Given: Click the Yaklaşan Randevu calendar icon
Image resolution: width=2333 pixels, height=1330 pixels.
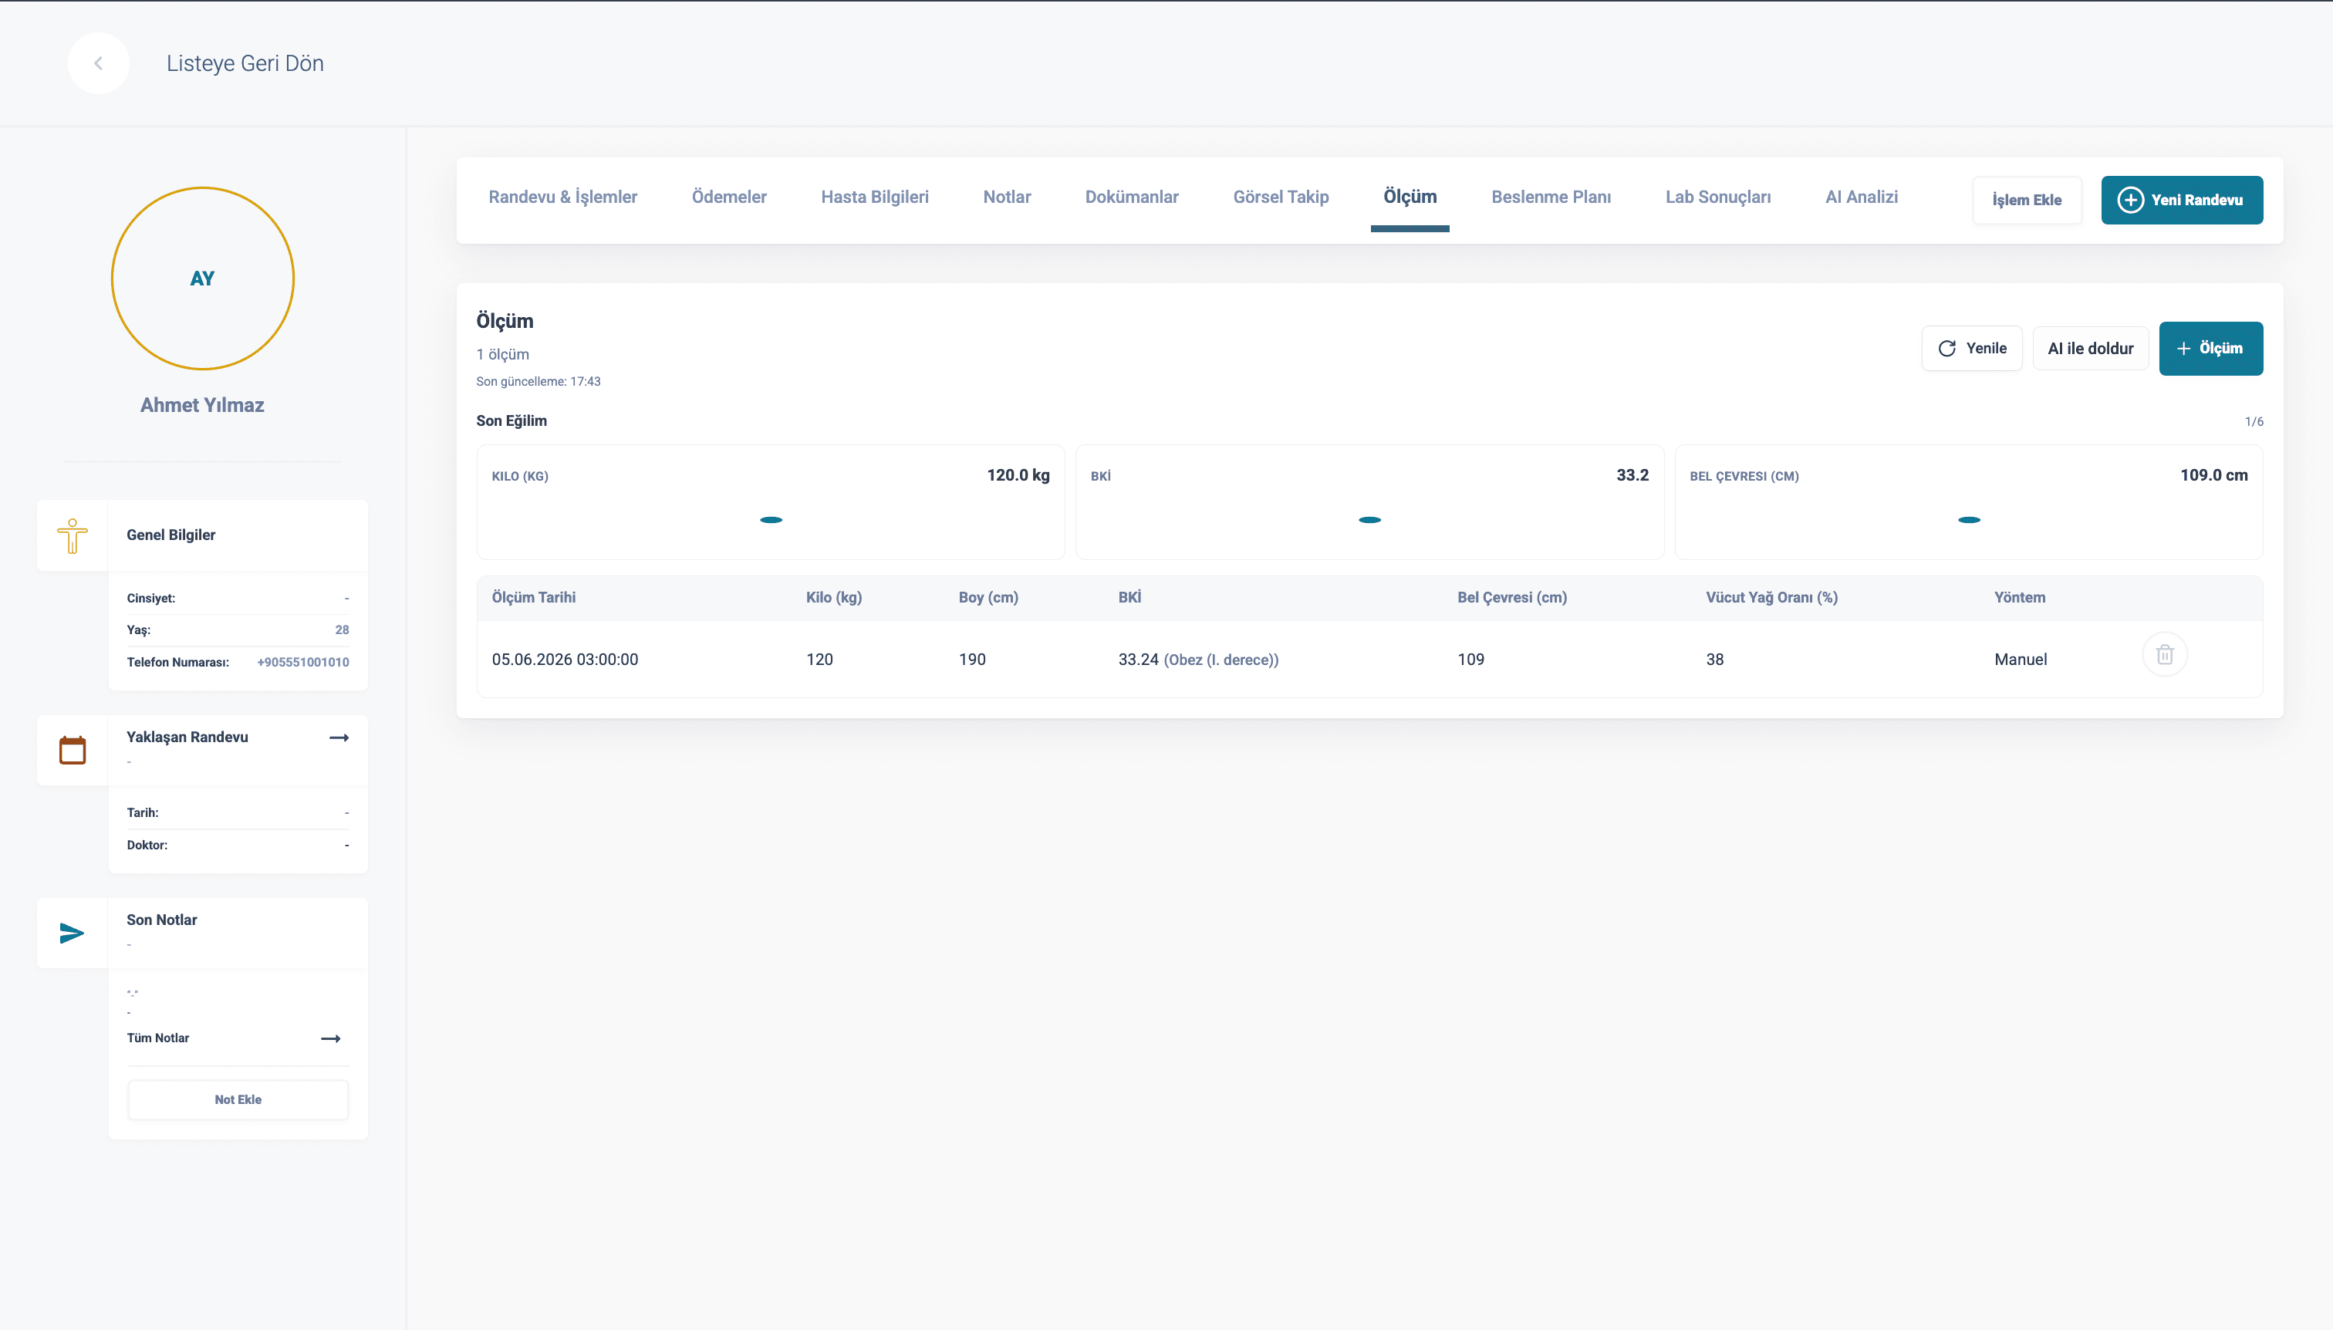Looking at the screenshot, I should (73, 750).
